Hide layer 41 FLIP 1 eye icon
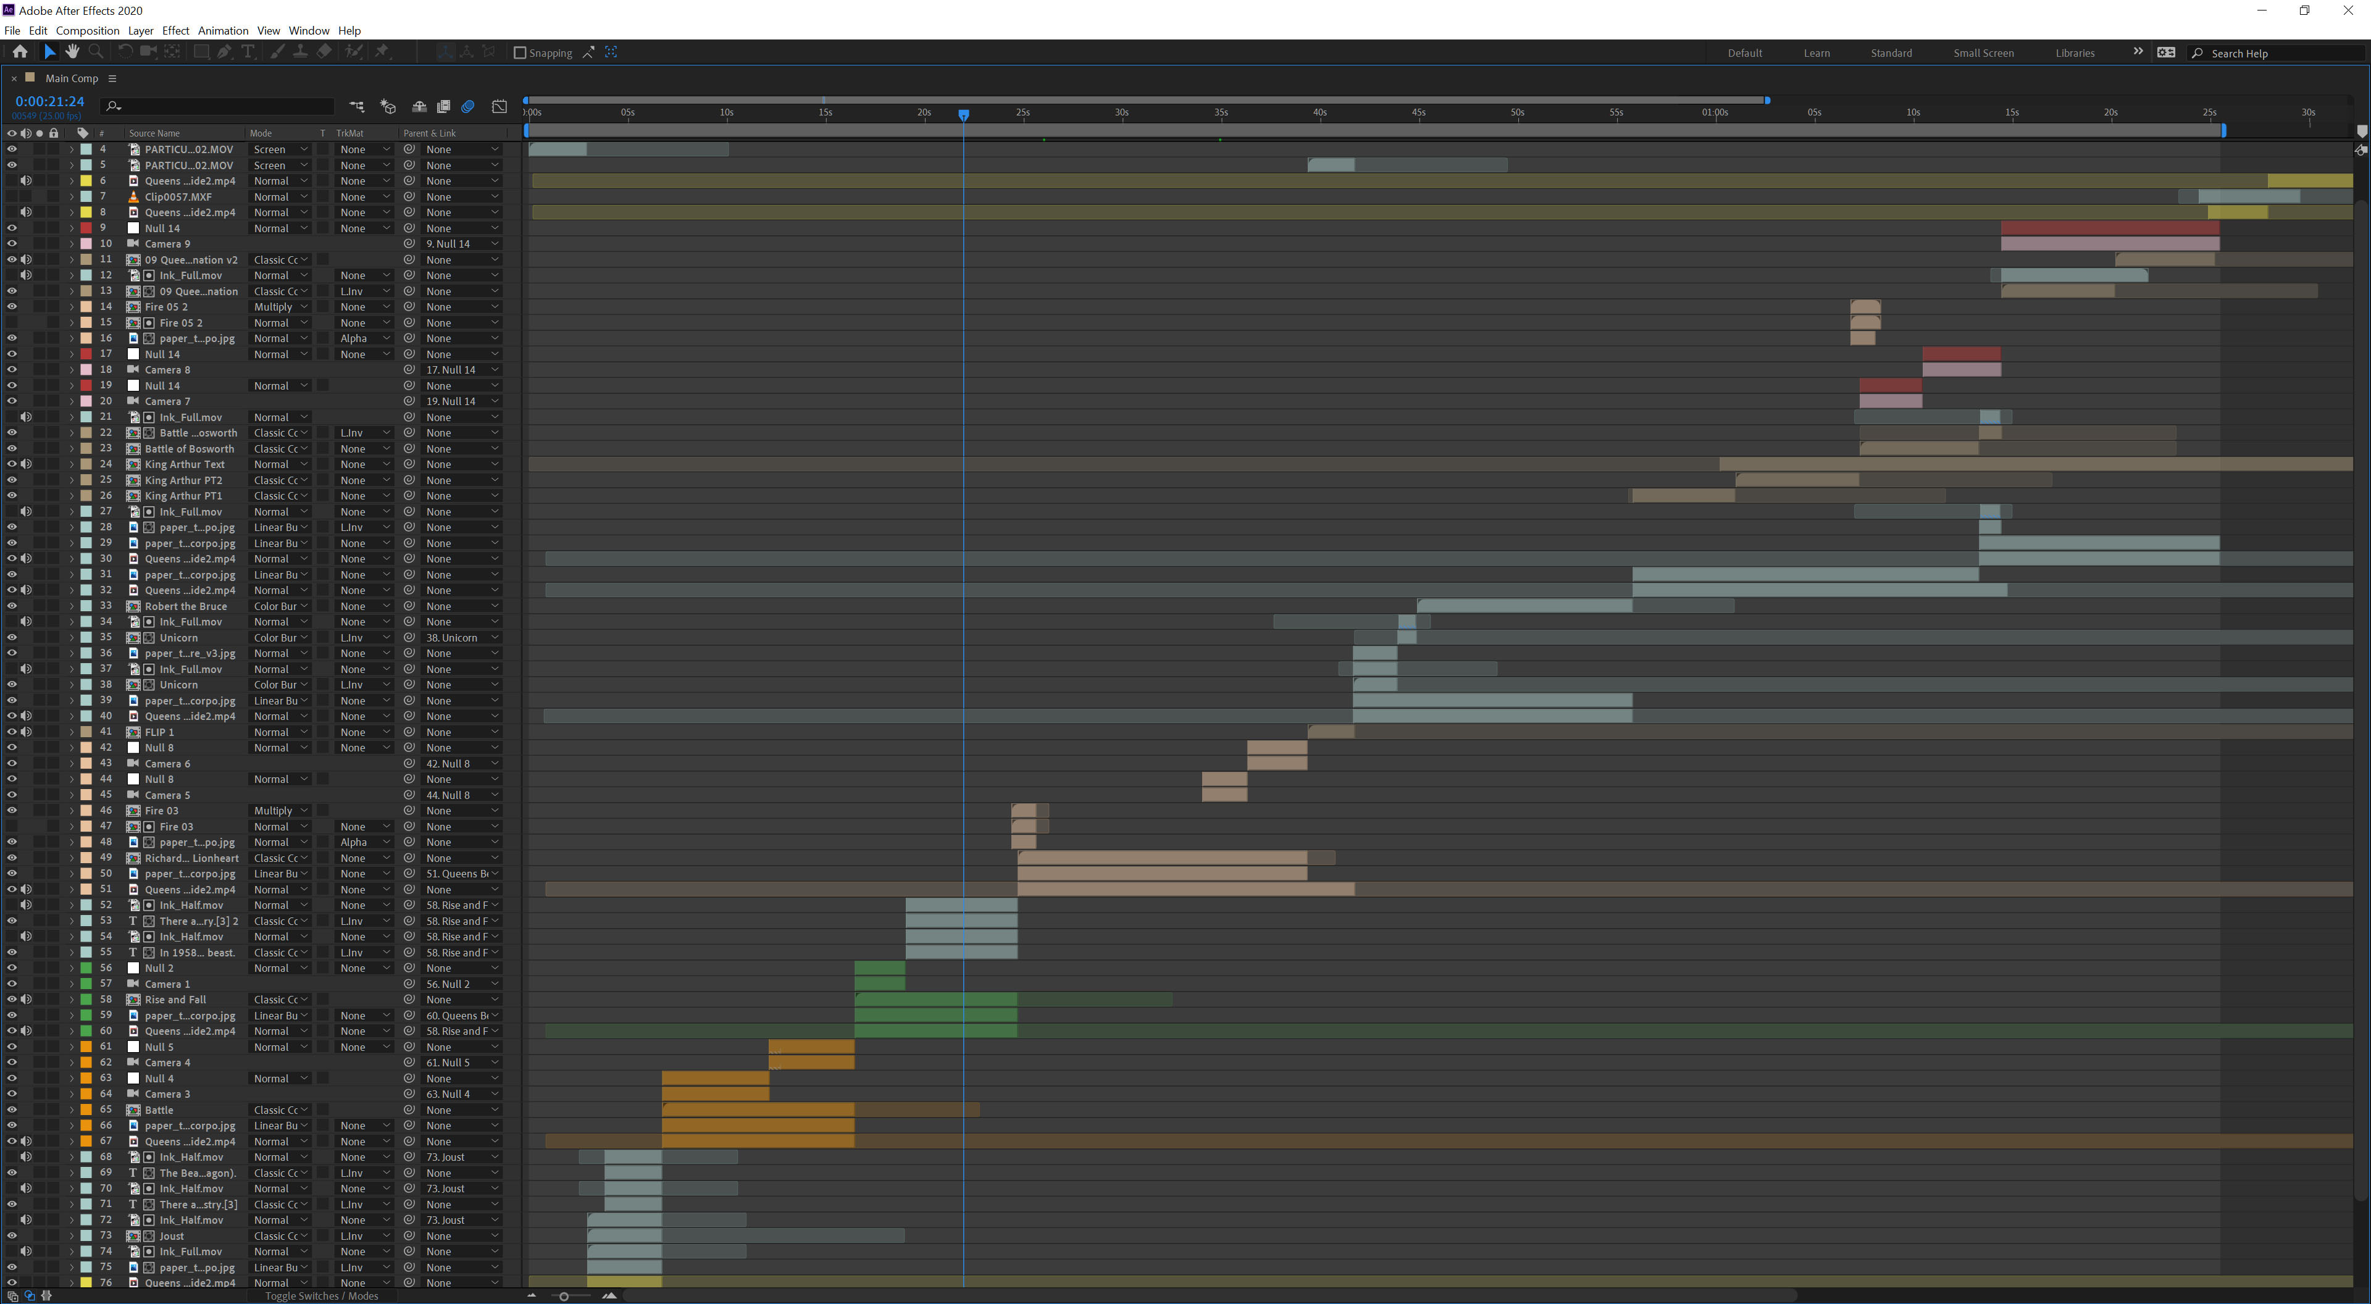This screenshot has height=1304, width=2371. click(x=12, y=732)
